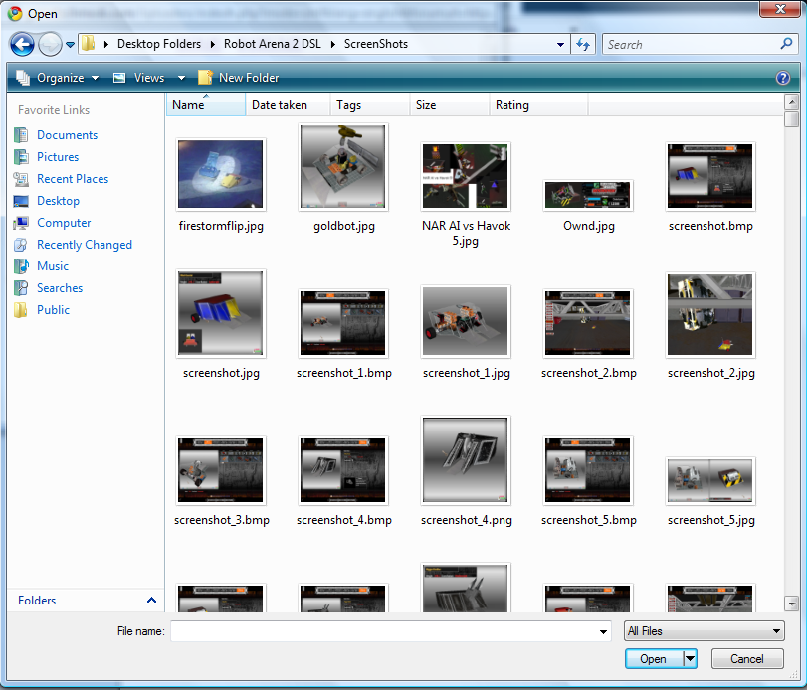This screenshot has height=690, width=807.
Task: Expand the Folders pane chevron
Action: [151, 601]
